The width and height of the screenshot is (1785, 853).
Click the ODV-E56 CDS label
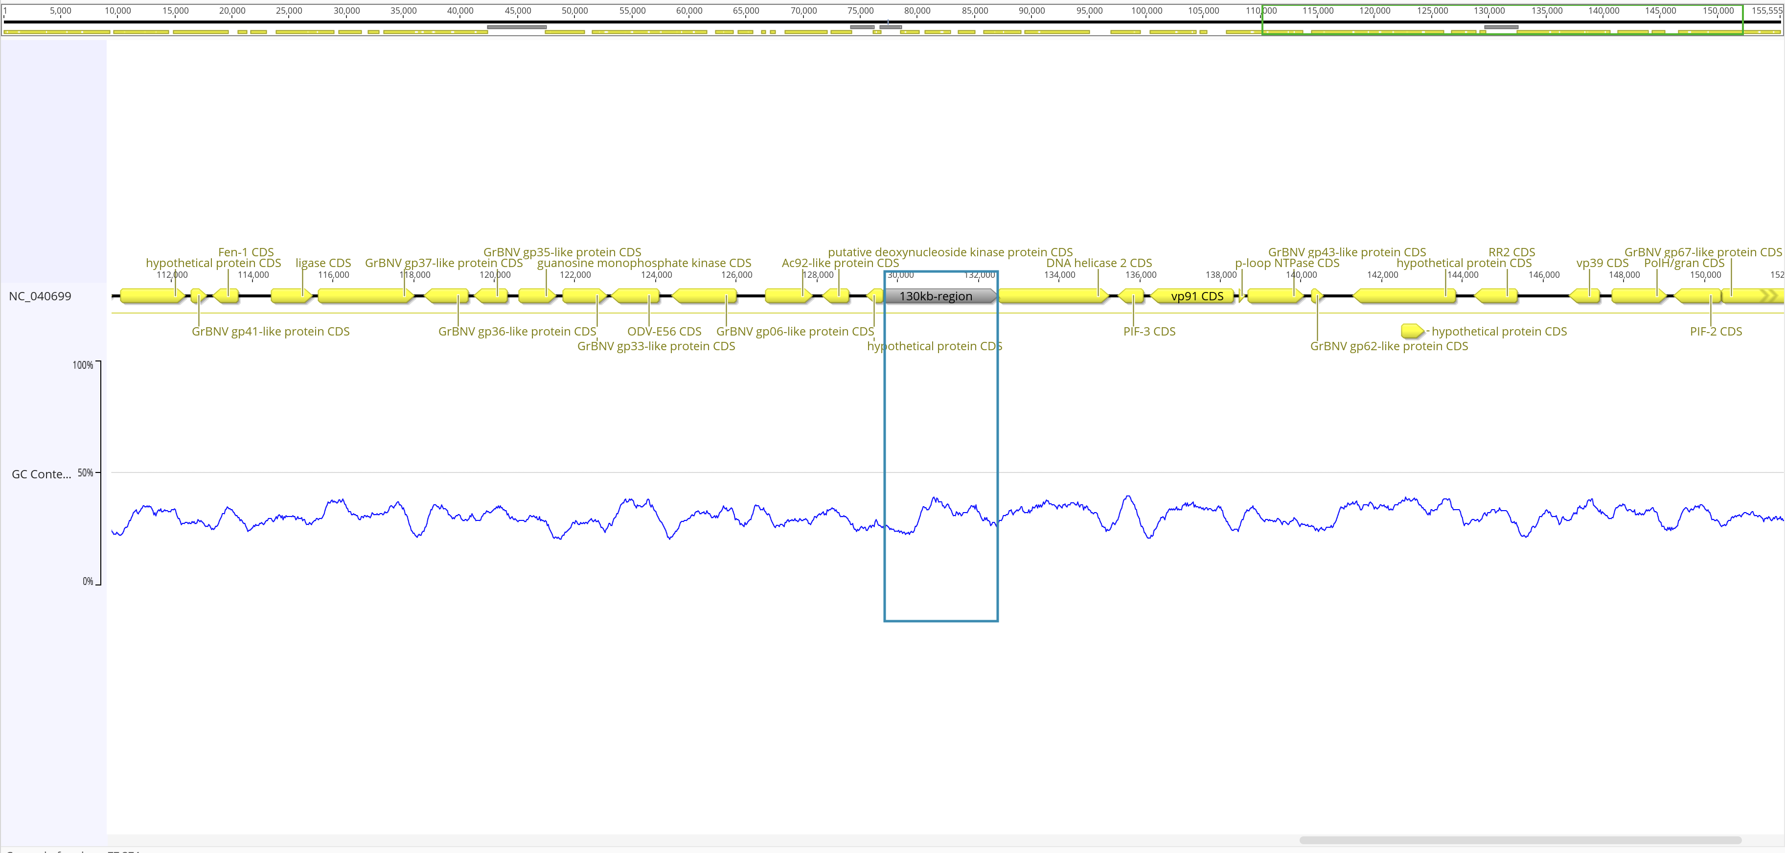[664, 332]
